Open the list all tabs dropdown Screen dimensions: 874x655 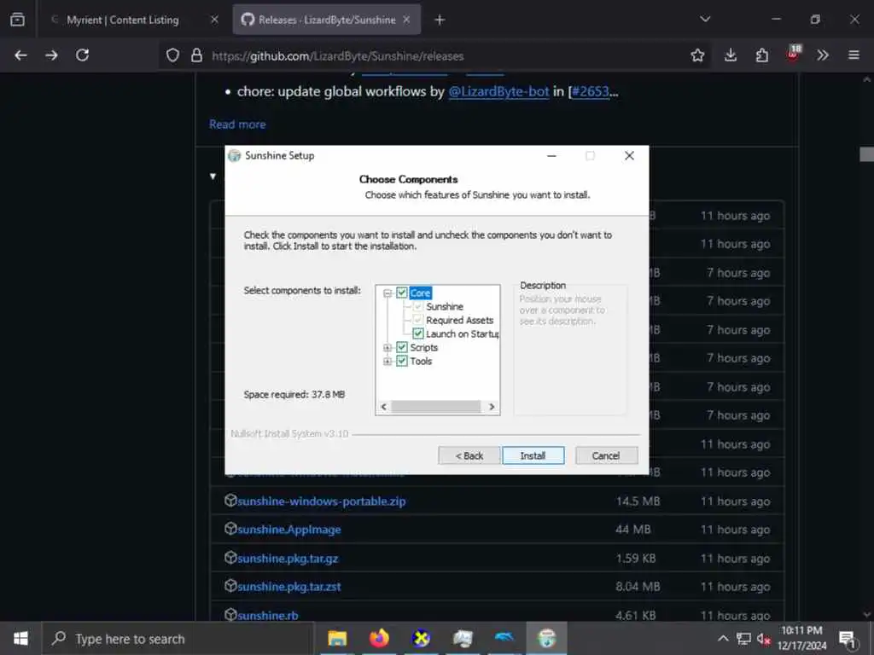click(x=705, y=20)
